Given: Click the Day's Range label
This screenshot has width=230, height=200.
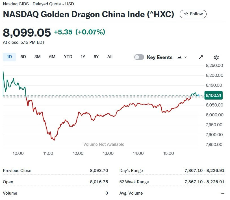Looking at the screenshot, I should point(131,171).
